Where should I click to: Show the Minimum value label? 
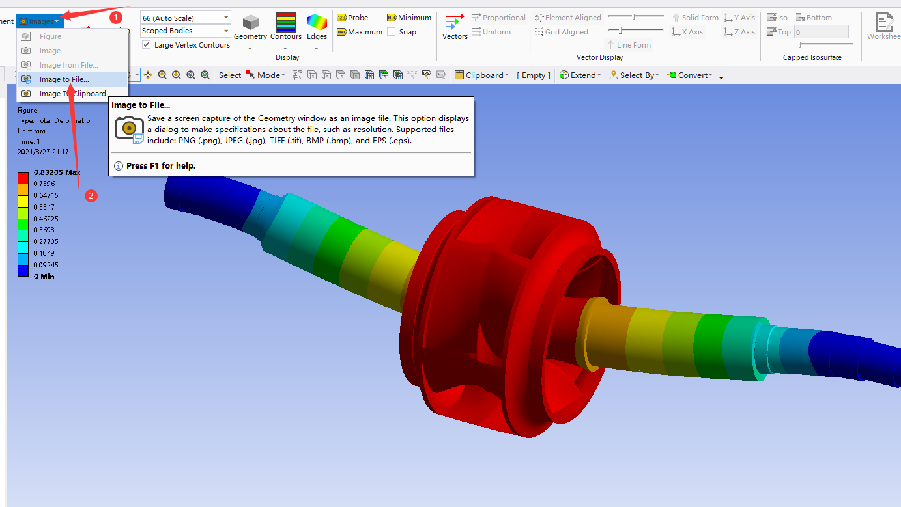409,18
